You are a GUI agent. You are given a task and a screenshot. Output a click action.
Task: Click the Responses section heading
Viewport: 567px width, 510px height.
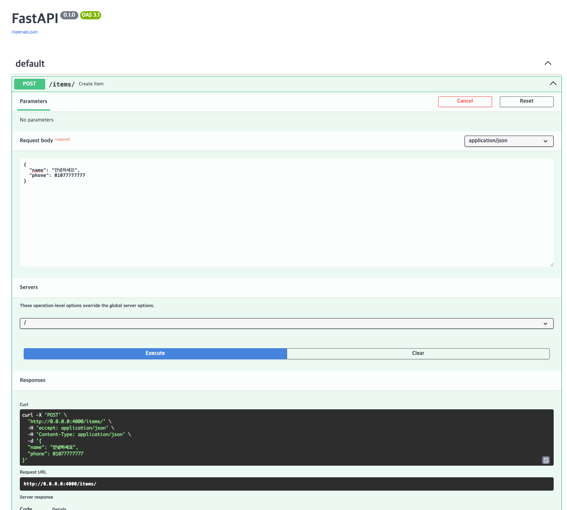pos(33,380)
